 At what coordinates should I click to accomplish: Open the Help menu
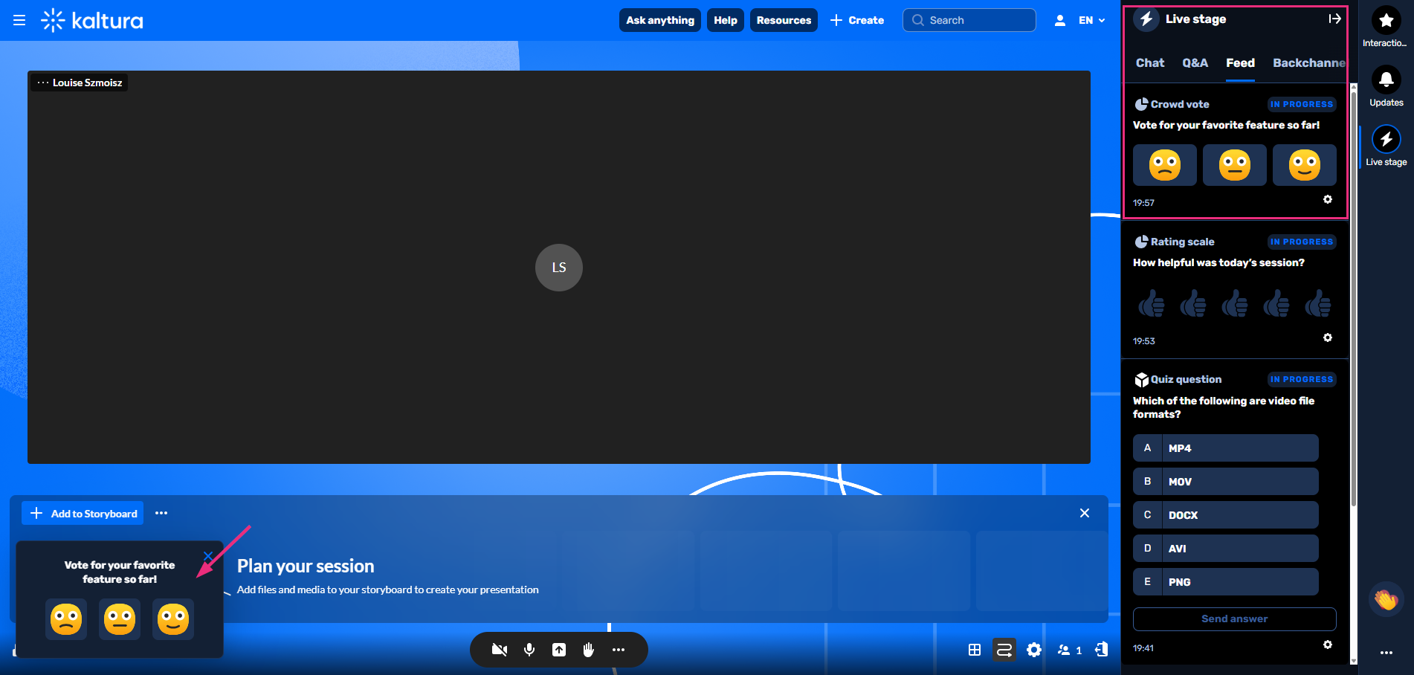click(x=726, y=20)
